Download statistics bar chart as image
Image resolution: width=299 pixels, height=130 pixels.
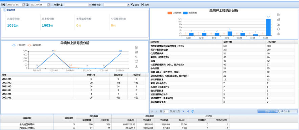click(279, 34)
